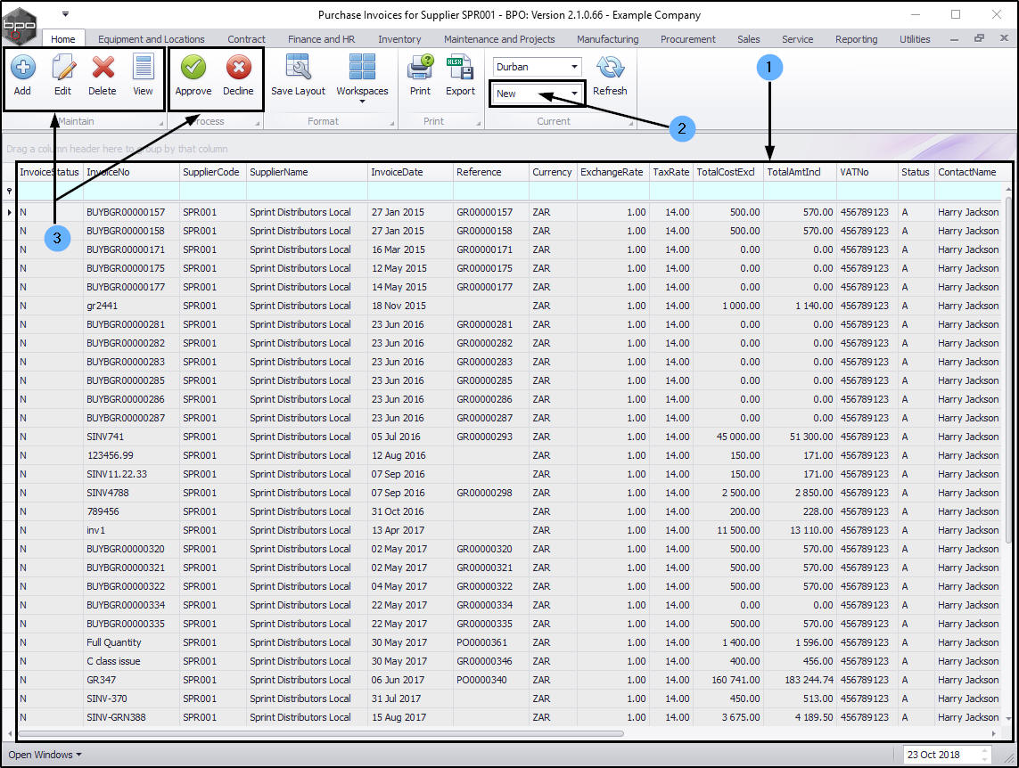Open the Procurement tab
Image resolution: width=1019 pixels, height=768 pixels.
[687, 39]
